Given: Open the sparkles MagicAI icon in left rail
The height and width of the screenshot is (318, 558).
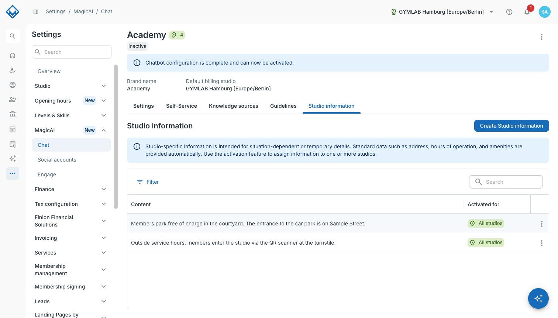Looking at the screenshot, I should 13,159.
